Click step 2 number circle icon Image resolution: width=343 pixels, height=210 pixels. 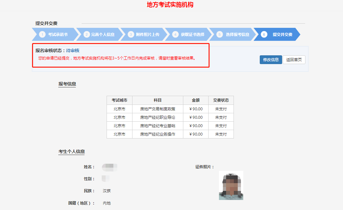86,34
